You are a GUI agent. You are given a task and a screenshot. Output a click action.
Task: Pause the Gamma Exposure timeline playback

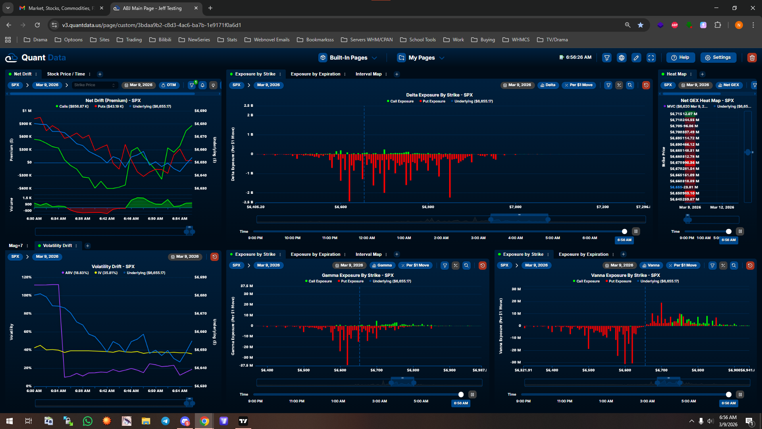(x=472, y=394)
